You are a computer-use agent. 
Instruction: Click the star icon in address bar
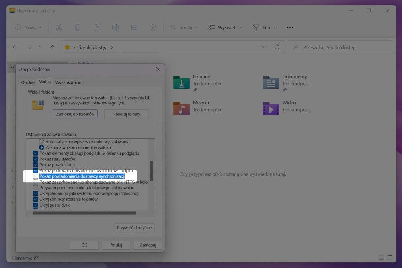click(67, 47)
